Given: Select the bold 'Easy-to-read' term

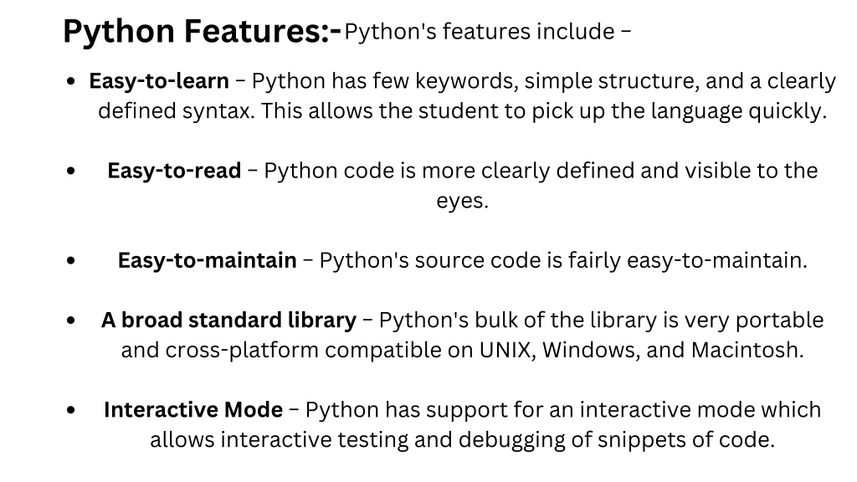Looking at the screenshot, I should [x=174, y=171].
